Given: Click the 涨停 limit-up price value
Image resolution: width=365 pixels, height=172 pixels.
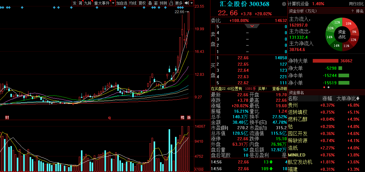Looking at the screenshot, I should pyautogui.click(x=243, y=139).
